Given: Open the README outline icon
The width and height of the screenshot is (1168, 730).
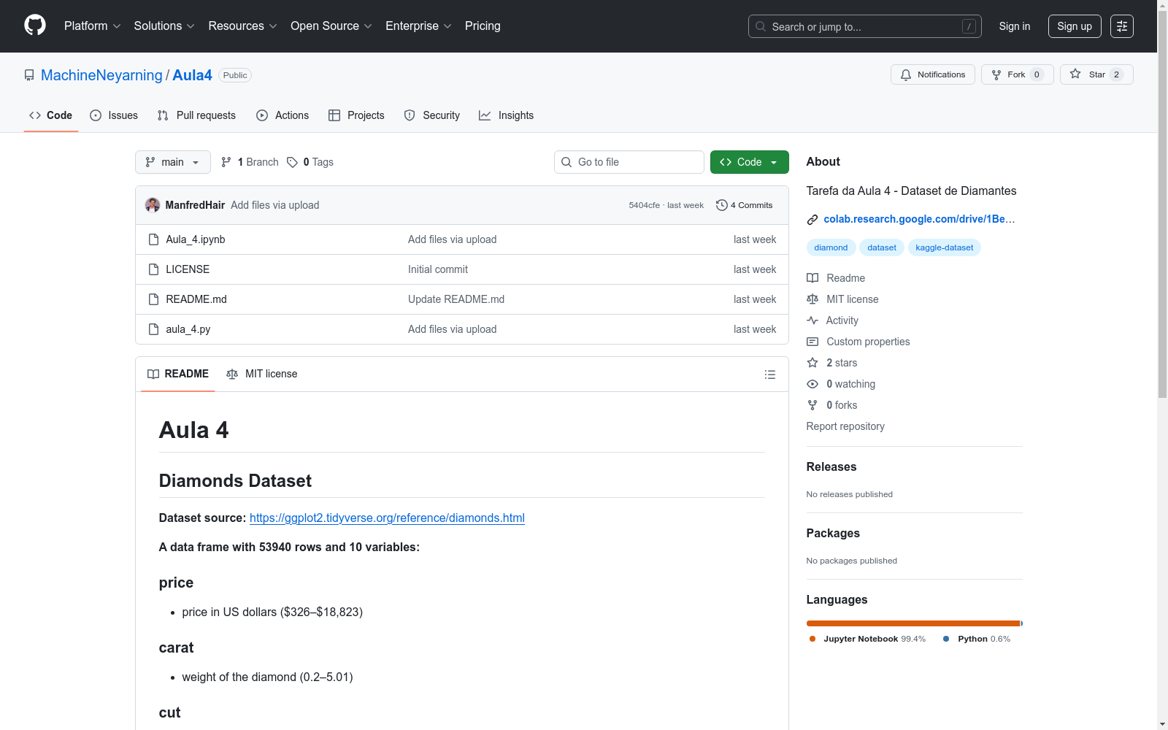Looking at the screenshot, I should point(770,374).
